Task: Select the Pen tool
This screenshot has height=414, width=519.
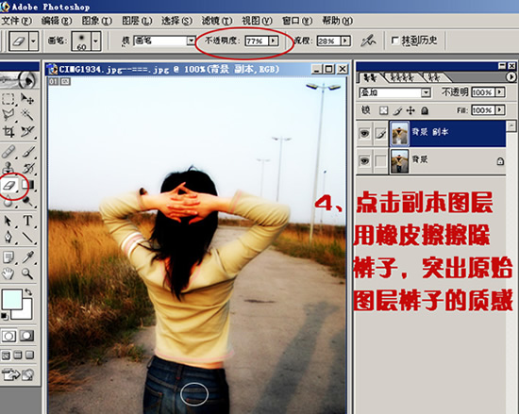Action: tap(8, 237)
